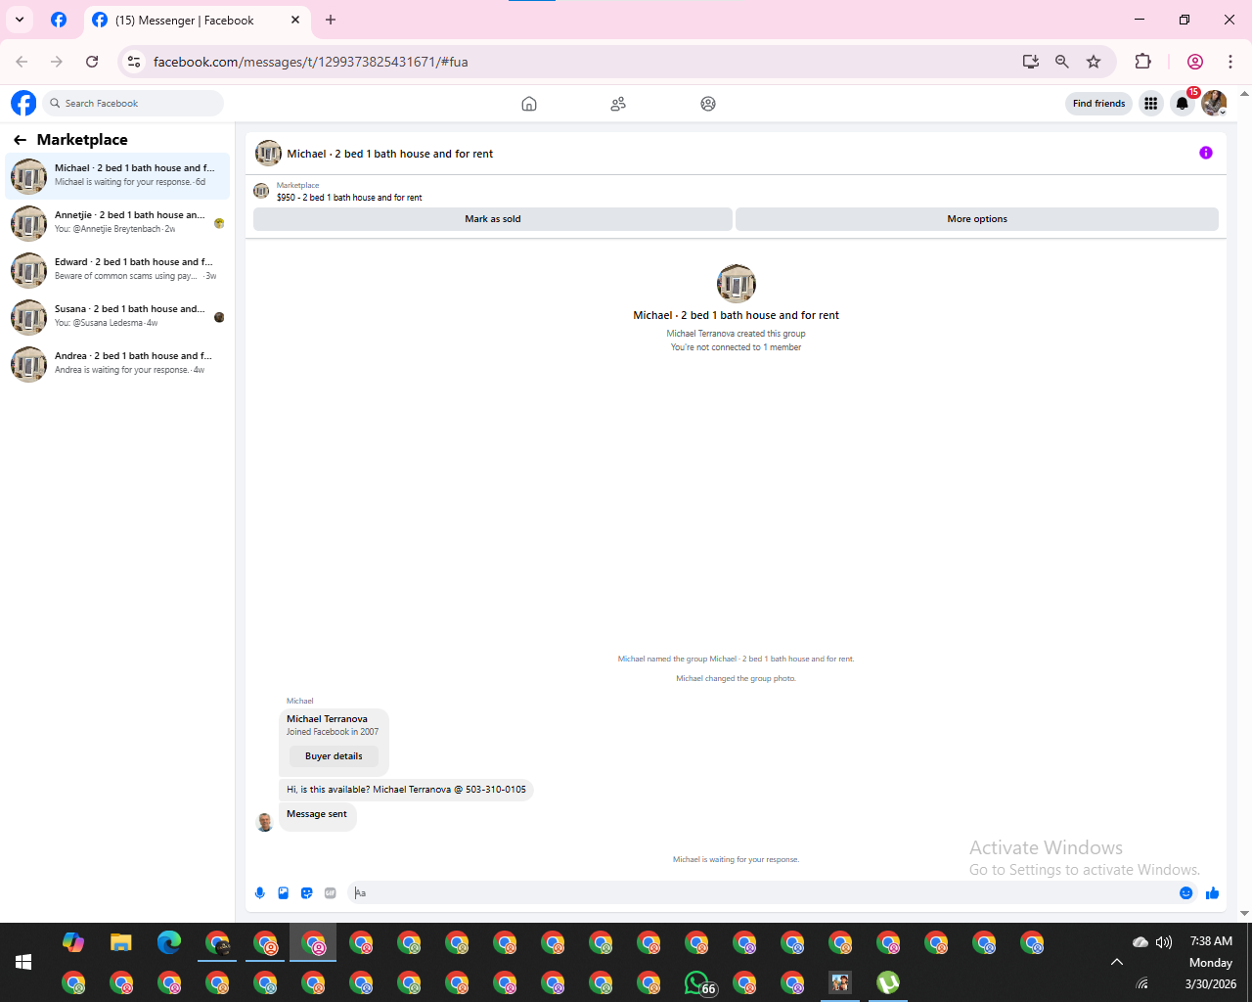Click the Message sent bubble
The width and height of the screenshot is (1252, 1002).
coord(317,815)
